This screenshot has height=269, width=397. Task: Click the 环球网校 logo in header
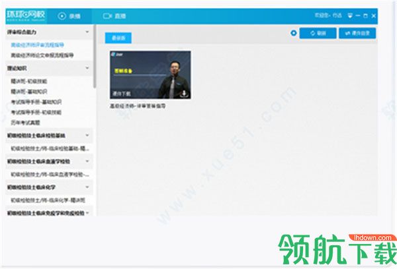(26, 16)
